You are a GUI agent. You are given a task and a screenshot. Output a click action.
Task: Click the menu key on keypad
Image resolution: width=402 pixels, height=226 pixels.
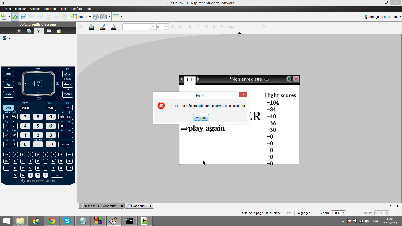[68, 94]
